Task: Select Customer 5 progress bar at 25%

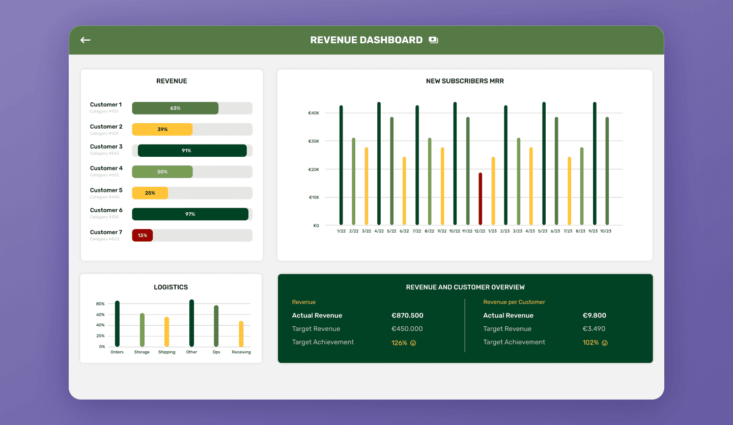Action: click(150, 193)
